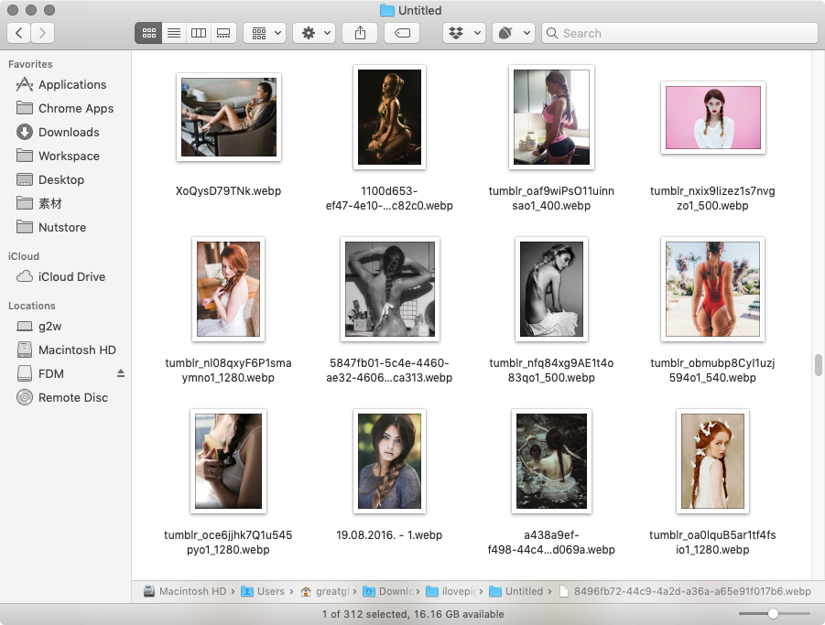Image resolution: width=825 pixels, height=625 pixels.
Task: Select the XoQysD79TNk.webp thumbnail
Action: coord(228,117)
